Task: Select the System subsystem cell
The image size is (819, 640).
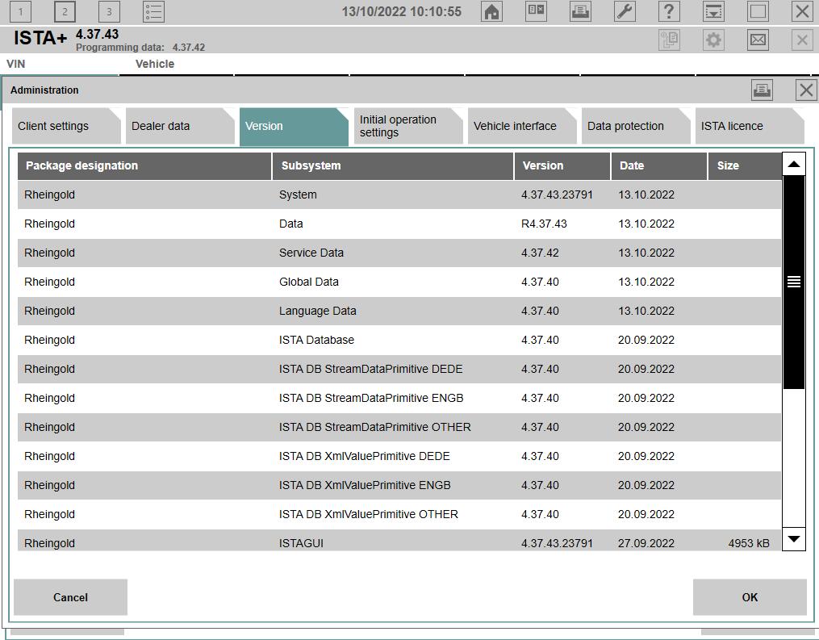Action: tap(298, 195)
